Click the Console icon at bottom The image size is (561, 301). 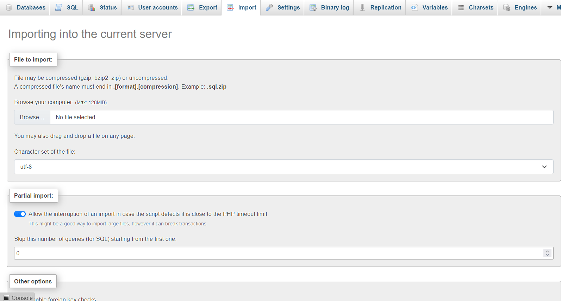click(x=6, y=298)
